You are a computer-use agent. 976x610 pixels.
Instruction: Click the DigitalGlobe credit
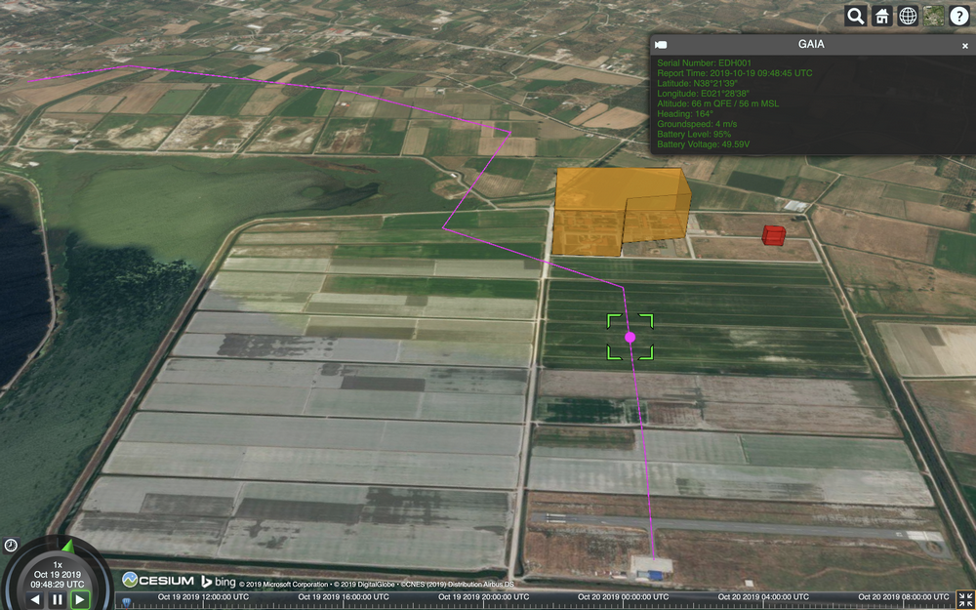pyautogui.click(x=365, y=585)
